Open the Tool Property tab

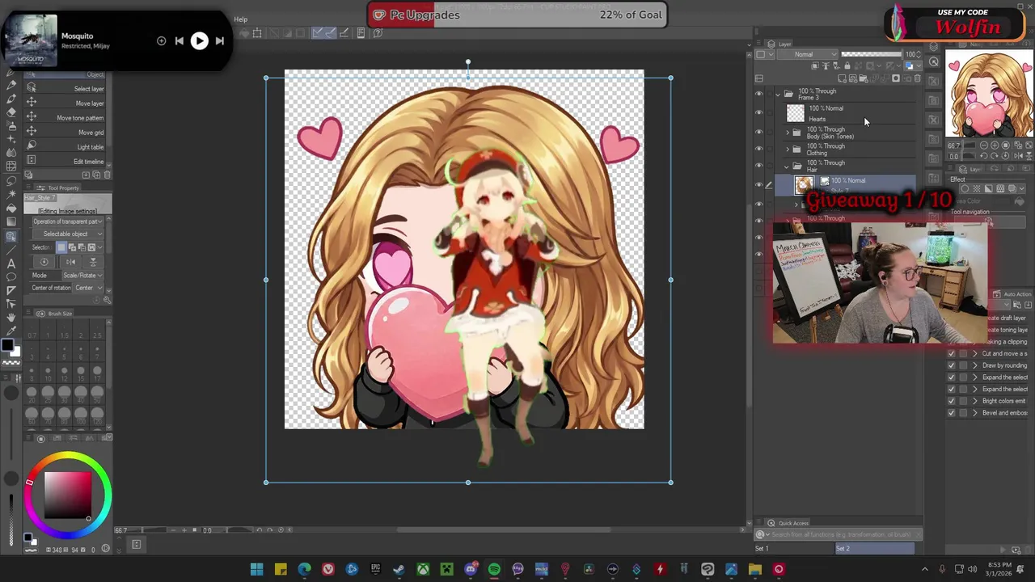click(57, 188)
